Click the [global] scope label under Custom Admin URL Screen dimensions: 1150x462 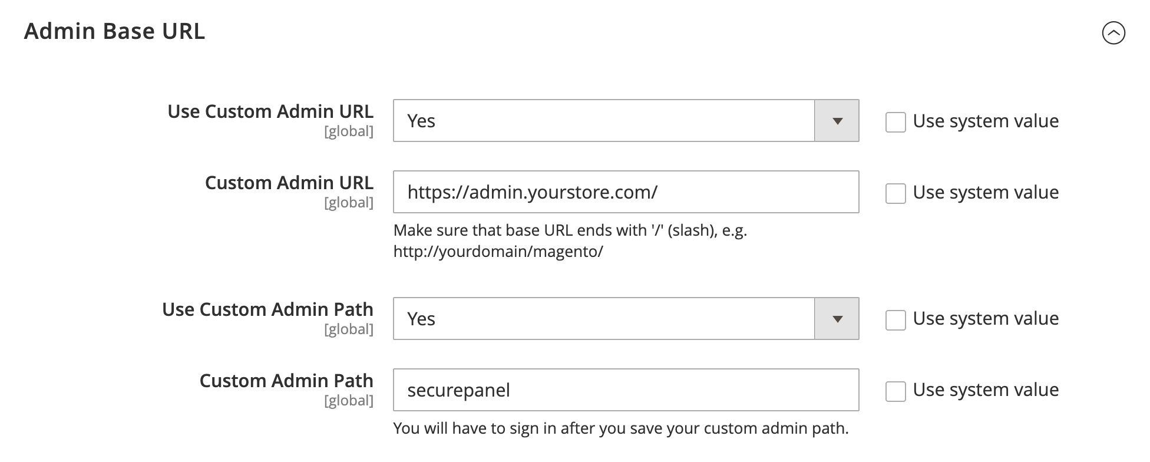coord(350,202)
